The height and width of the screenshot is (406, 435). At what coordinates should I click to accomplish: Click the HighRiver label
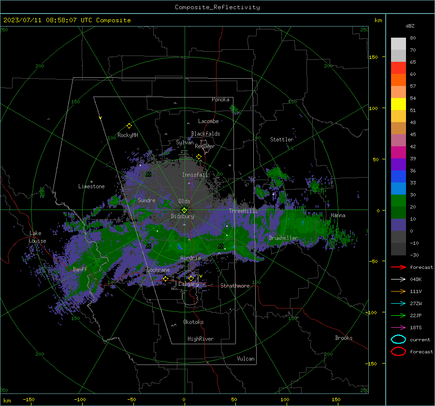coord(201,339)
